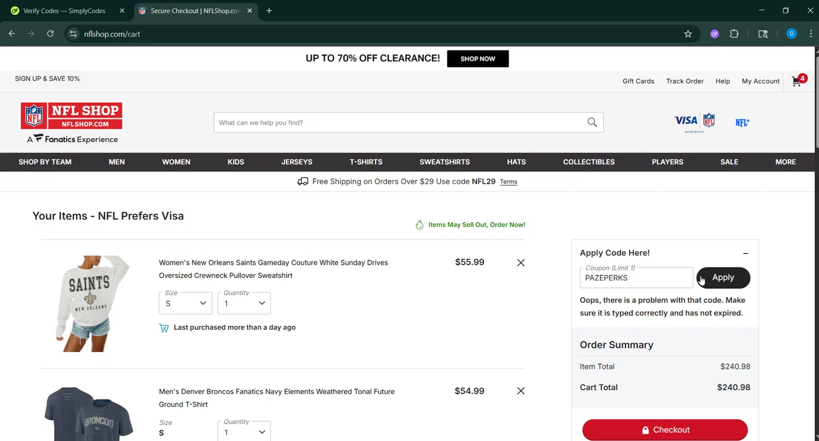
Task: Open the SWEATSHIRTS menu
Action: click(444, 162)
